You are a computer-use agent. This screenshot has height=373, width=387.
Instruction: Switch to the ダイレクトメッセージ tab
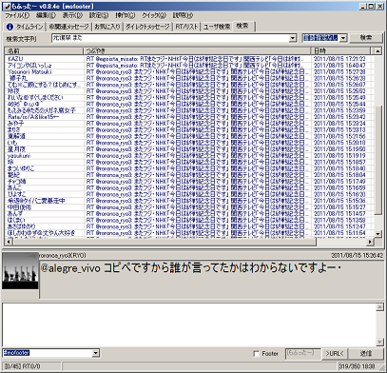pos(147,27)
